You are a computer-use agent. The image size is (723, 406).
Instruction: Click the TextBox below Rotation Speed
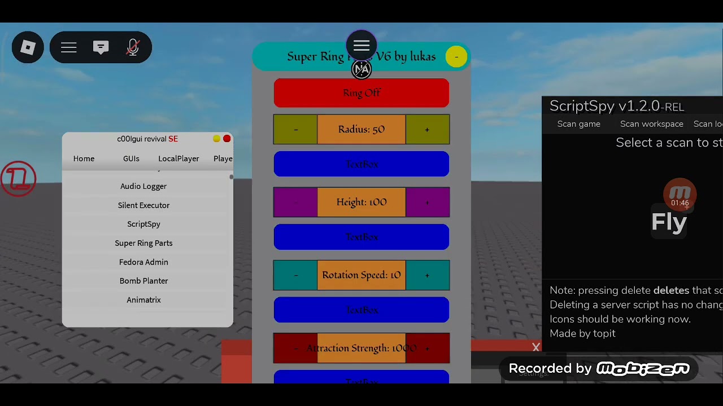tap(361, 310)
